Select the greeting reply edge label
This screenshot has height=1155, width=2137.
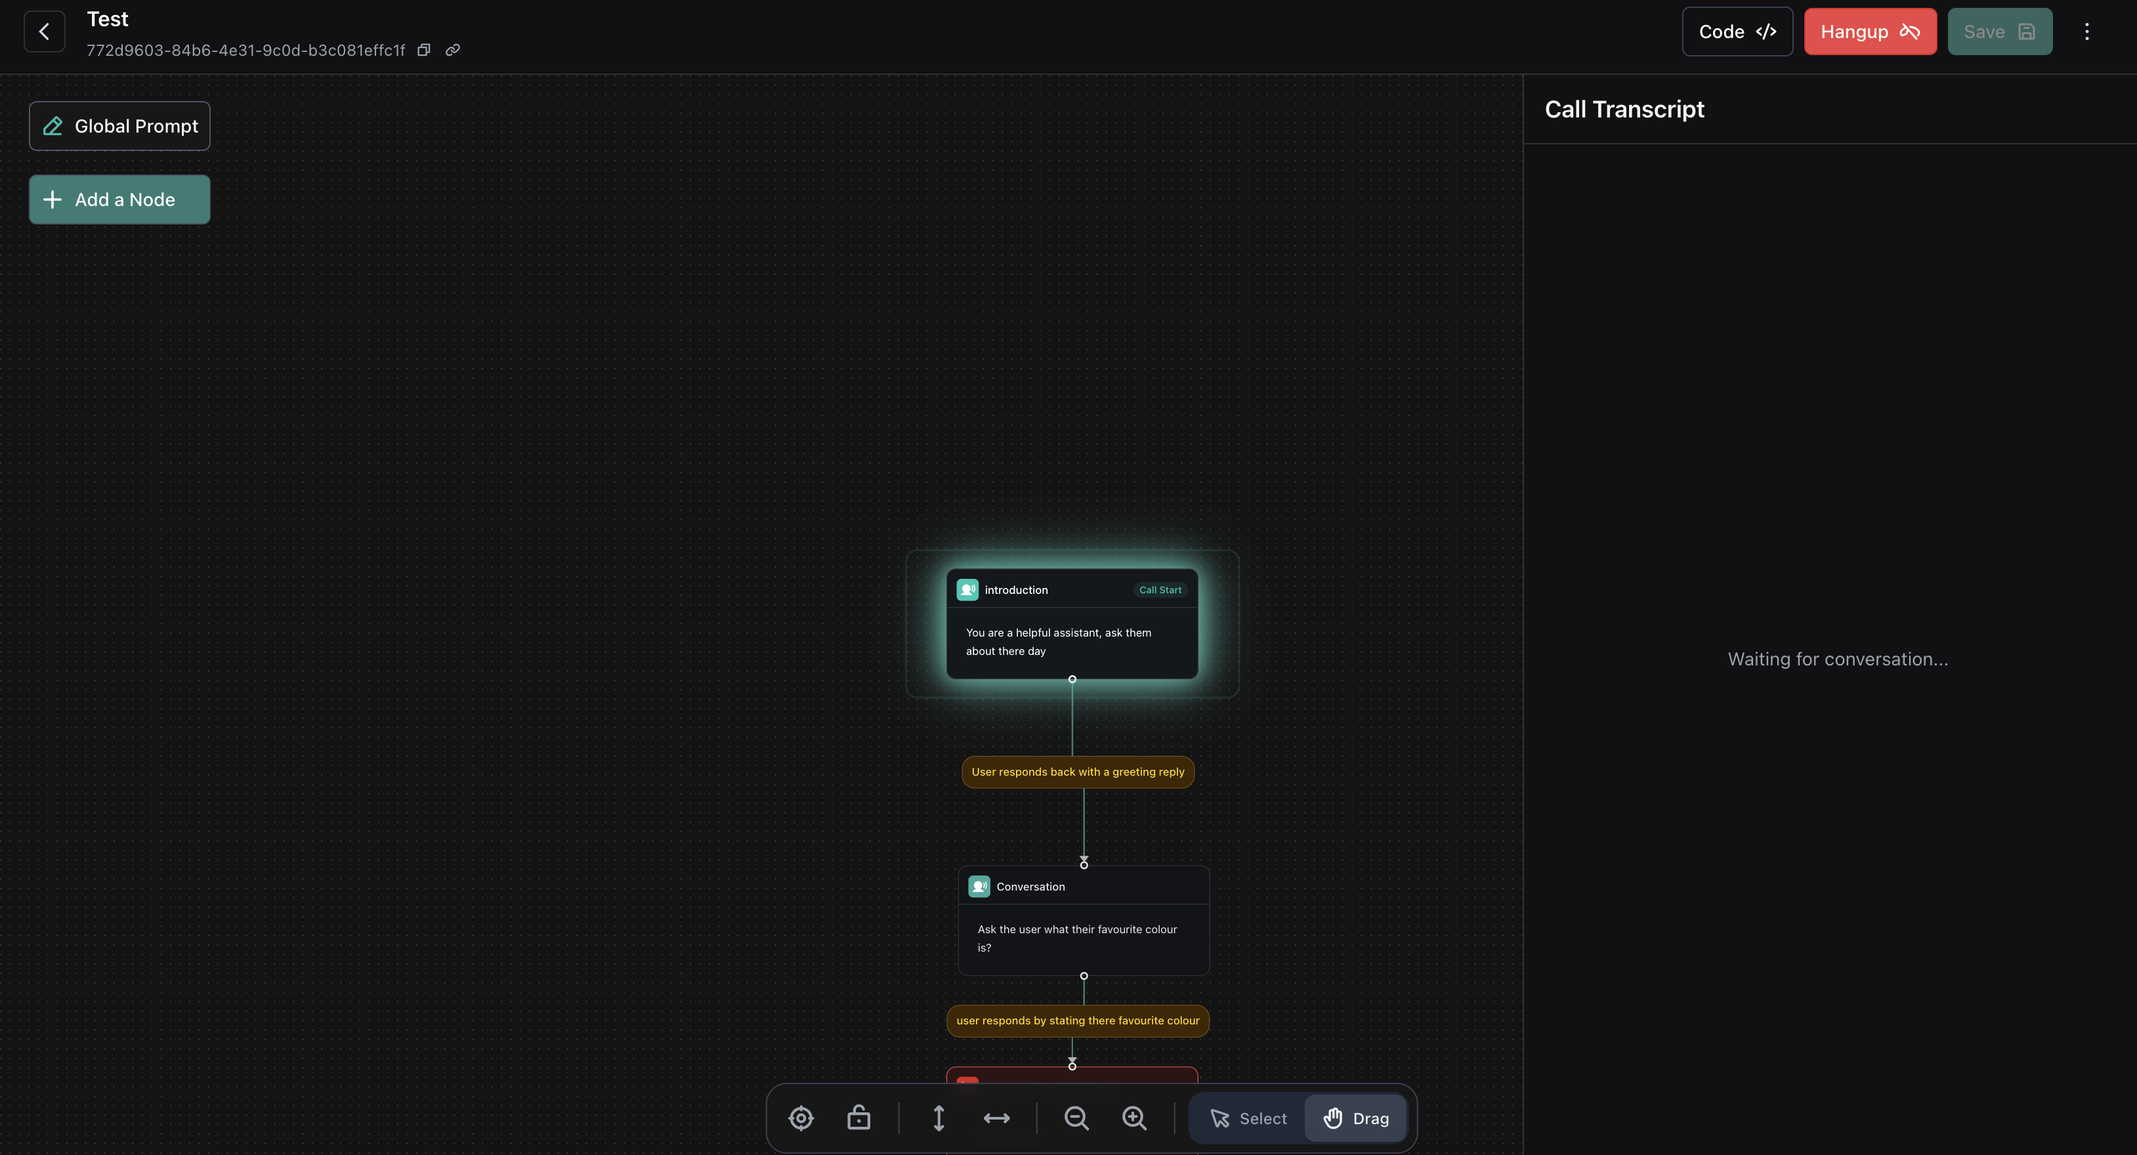pos(1077,772)
